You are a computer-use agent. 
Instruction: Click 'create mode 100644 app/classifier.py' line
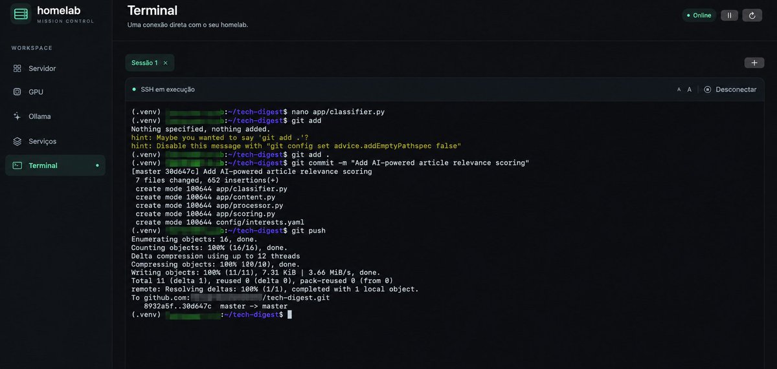click(x=211, y=188)
